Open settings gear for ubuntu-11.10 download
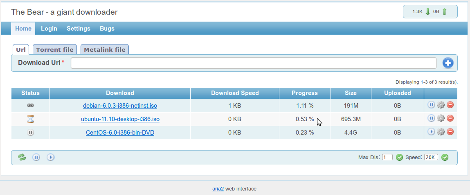Viewport: 470px width, 195px height. 441,119
